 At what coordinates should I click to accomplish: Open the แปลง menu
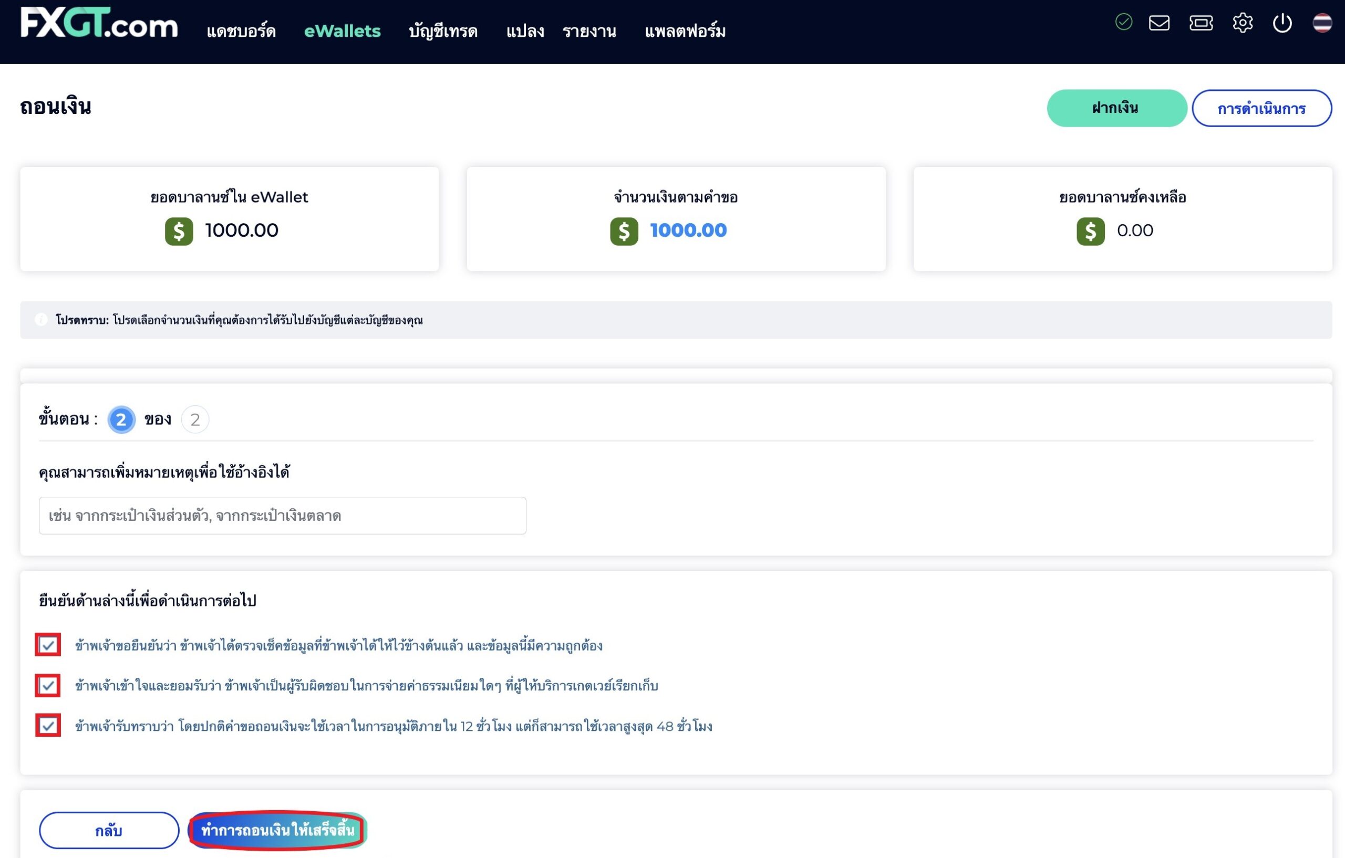tap(525, 32)
